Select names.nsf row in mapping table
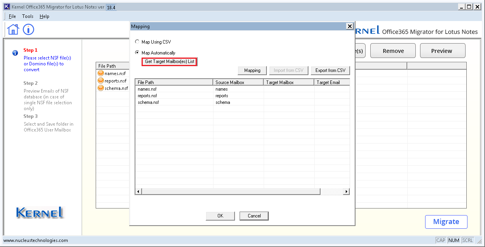Screen dimensions: 485x247 243,89
